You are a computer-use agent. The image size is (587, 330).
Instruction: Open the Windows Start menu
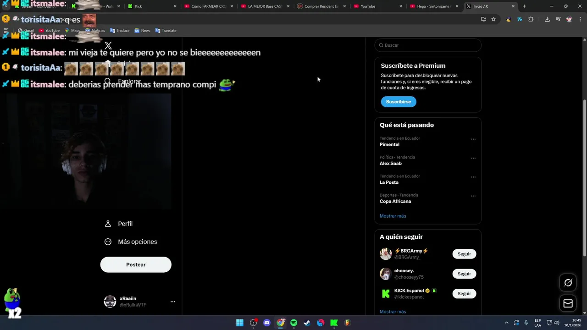pos(240,323)
